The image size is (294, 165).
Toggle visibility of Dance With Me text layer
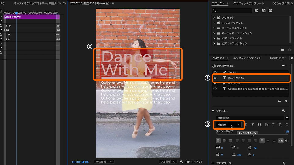coord(215,78)
